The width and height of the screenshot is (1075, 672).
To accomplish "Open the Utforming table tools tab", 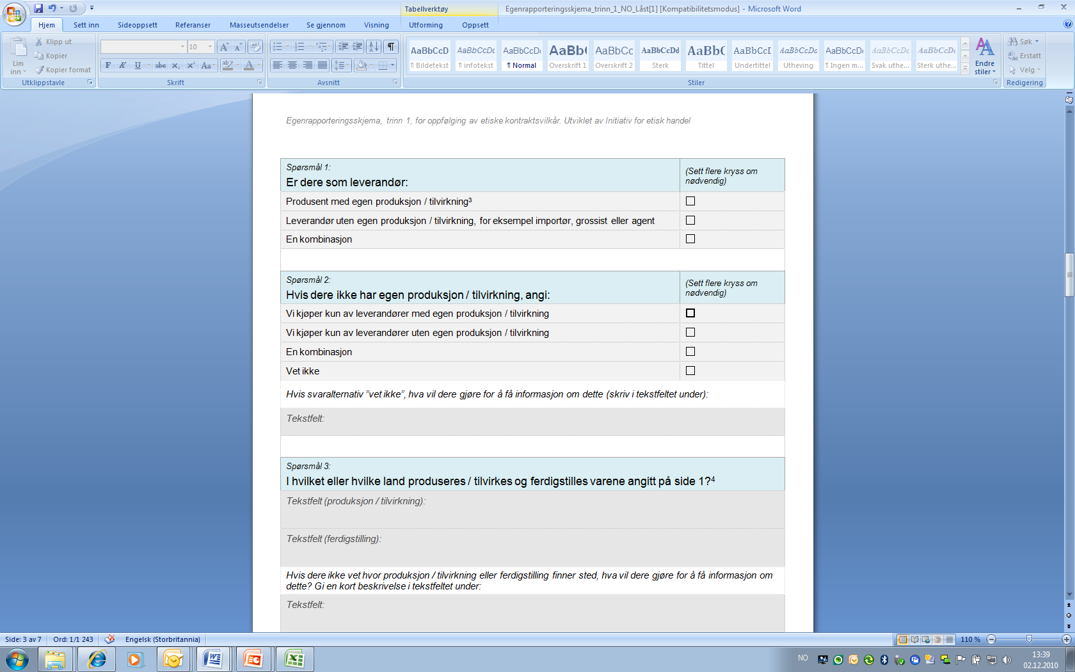I will 426,25.
